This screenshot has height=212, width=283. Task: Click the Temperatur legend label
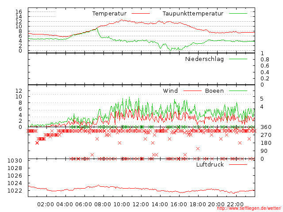(109, 14)
